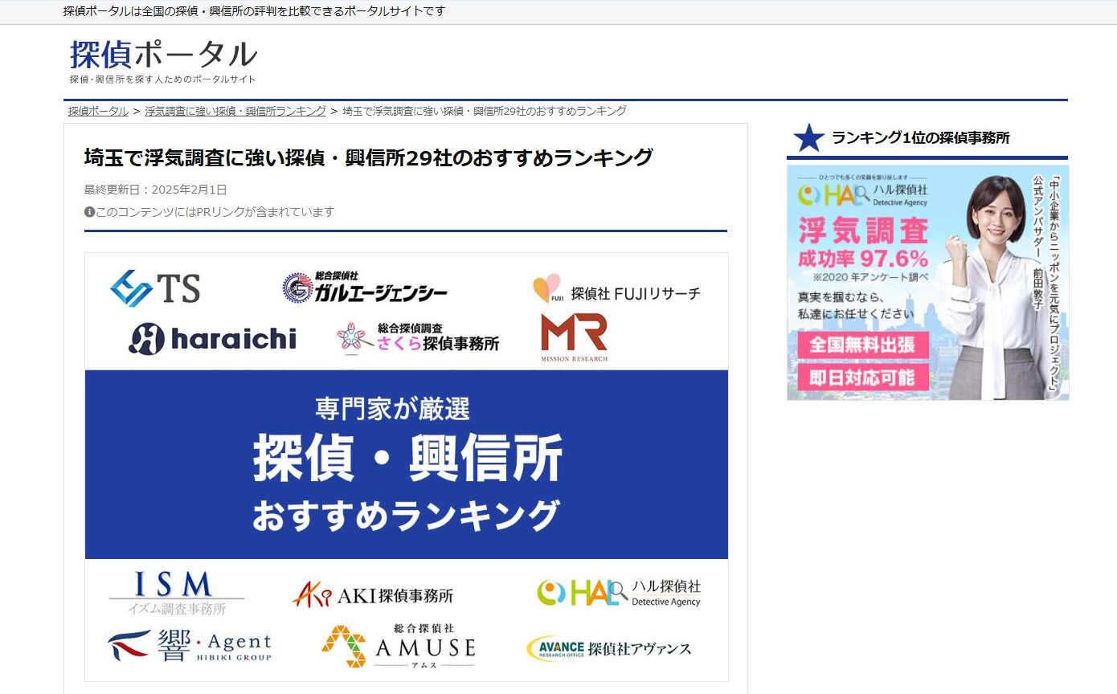Click the 探偵・興信所を探す人のためのポータルサイト tagline
Screen dimensions: 1117x694
click(x=163, y=80)
